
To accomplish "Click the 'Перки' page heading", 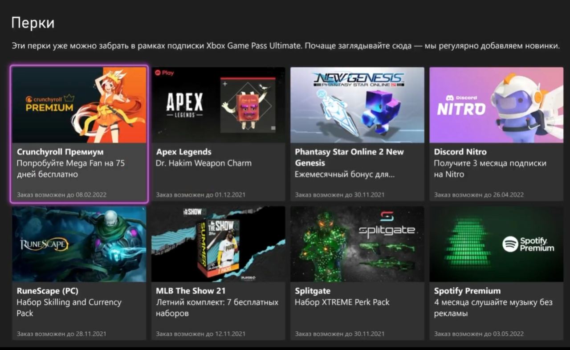I will click(33, 23).
